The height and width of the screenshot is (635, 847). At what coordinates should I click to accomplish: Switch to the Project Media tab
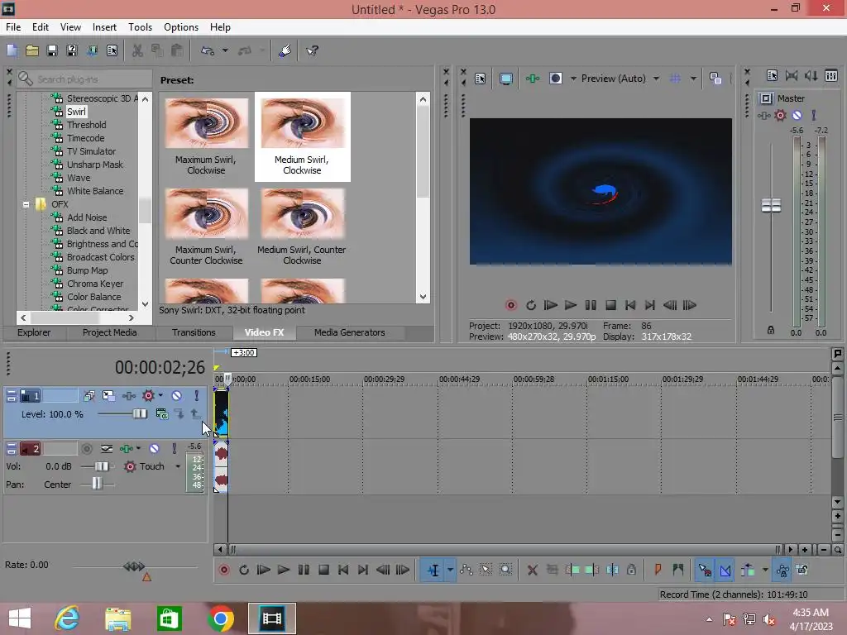110,332
